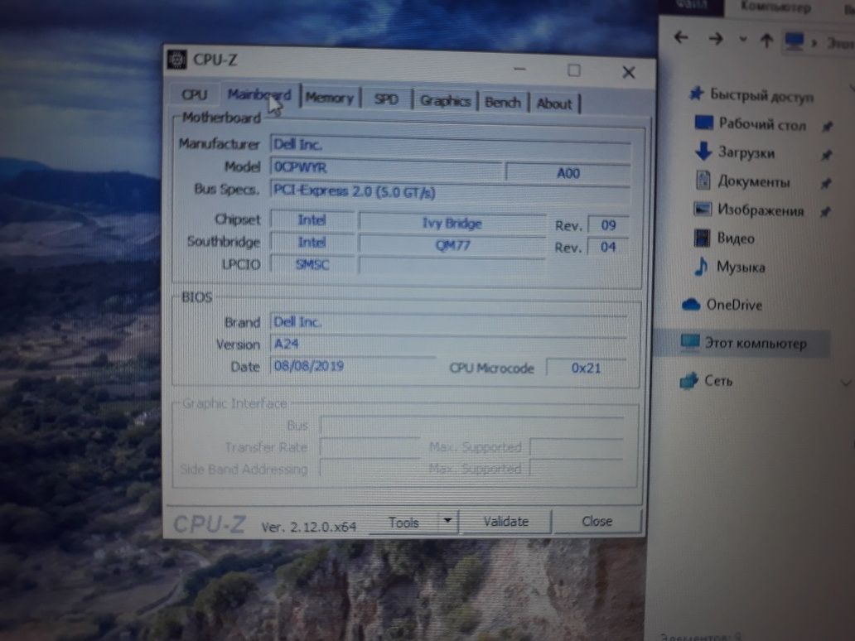Click the chipset Rev. 09 value
Image resolution: width=855 pixels, height=641 pixels.
pos(608,225)
